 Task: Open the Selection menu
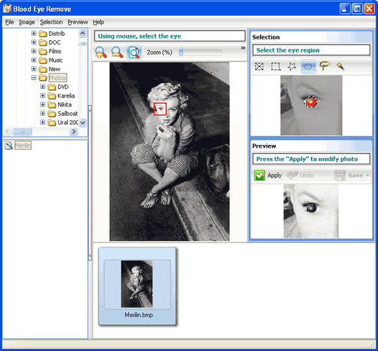51,22
